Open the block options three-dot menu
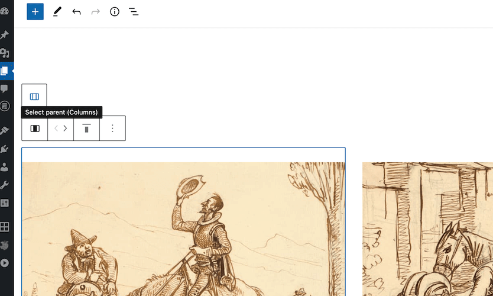Viewport: 493px width, 296px height. 112,128
